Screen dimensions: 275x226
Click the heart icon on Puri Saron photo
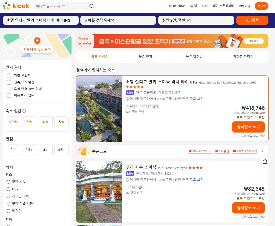tap(117, 166)
